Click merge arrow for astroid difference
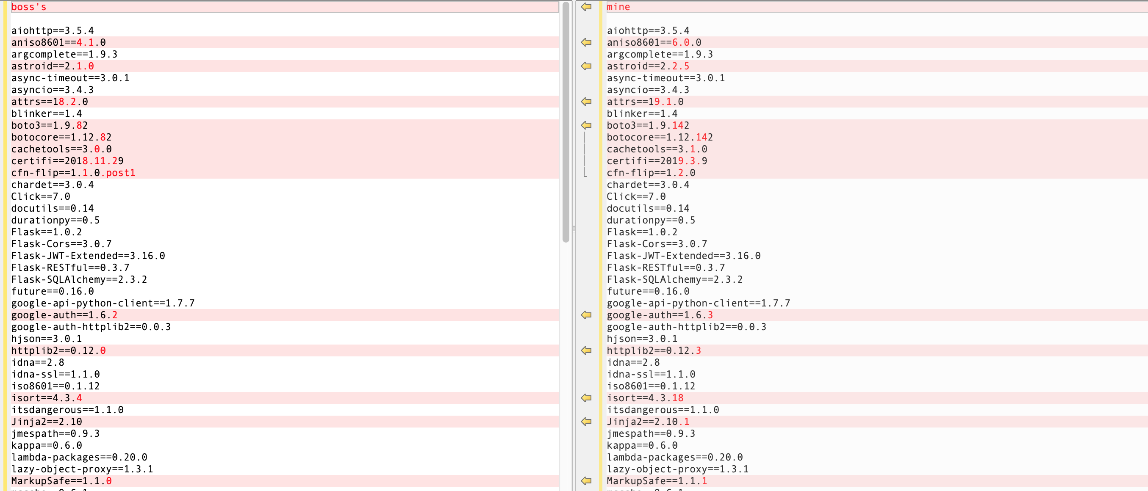This screenshot has height=491, width=1148. (586, 66)
